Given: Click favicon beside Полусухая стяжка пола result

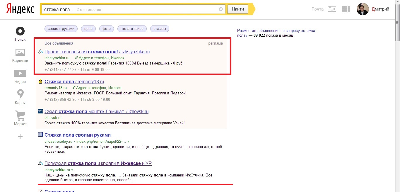Looking at the screenshot, I should pyautogui.click(x=40, y=163).
